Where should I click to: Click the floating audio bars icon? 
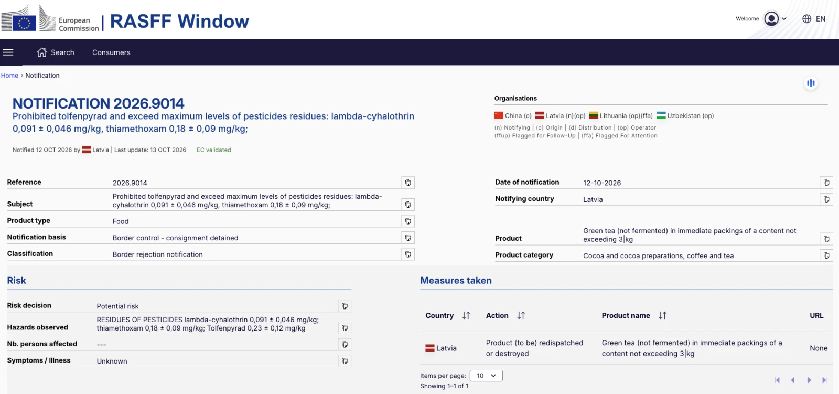pyautogui.click(x=811, y=83)
